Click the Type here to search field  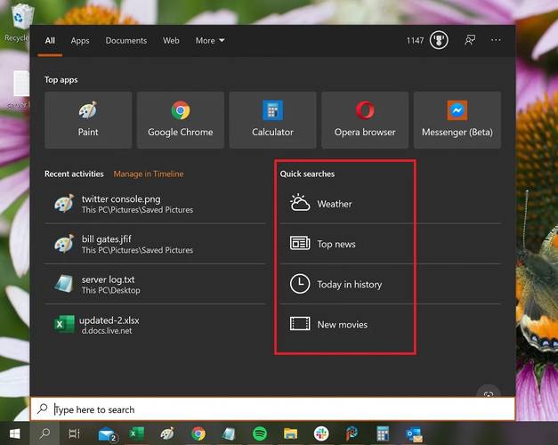[x=272, y=409]
